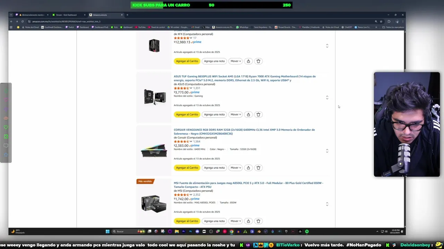Screen dimensions: 444x249
Task: Click the Corsair RAM product thumbnail
Action: (x=154, y=151)
